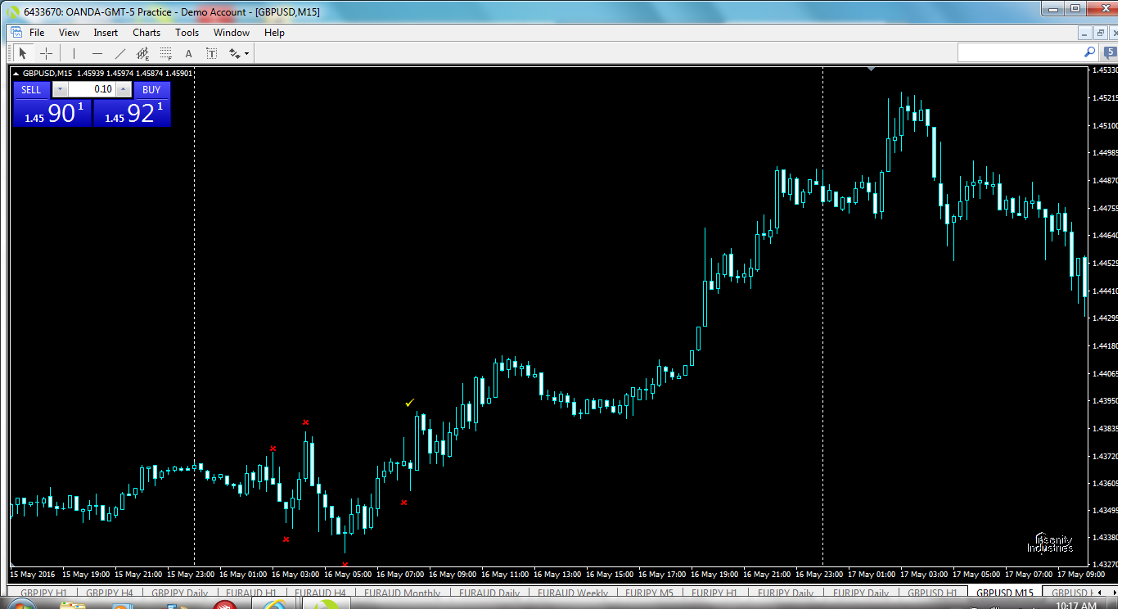Screen dimensions: 1131x609
Task: Open the EURAUD H1 chart tab
Action: point(250,593)
